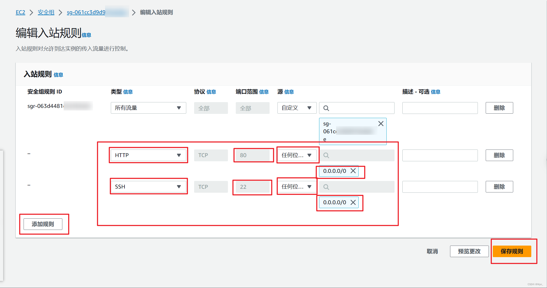Open the HTTP type dropdown
The width and height of the screenshot is (547, 288).
(x=148, y=155)
